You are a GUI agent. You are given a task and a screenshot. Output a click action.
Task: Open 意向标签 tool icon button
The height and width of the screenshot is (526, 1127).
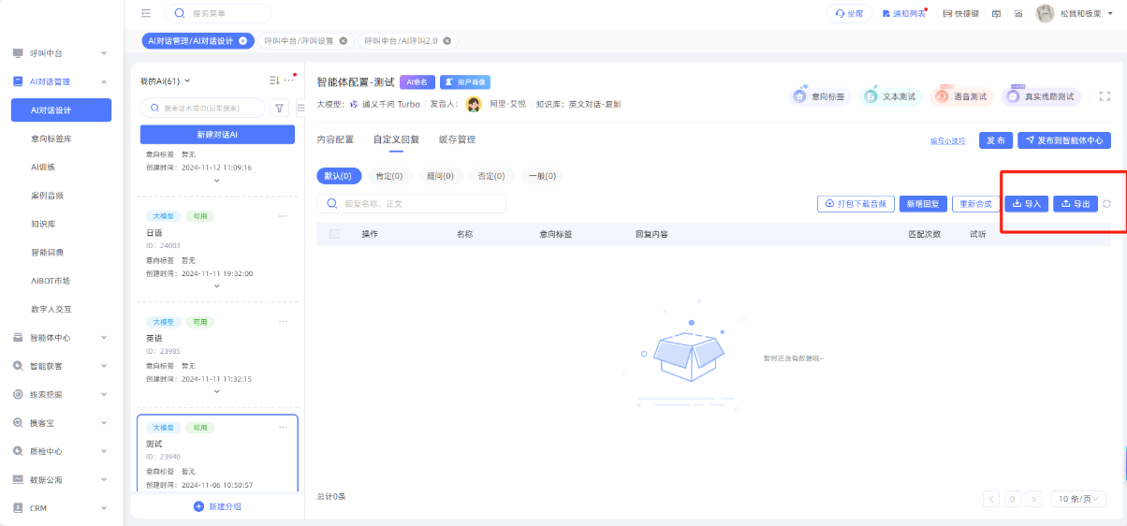[819, 96]
